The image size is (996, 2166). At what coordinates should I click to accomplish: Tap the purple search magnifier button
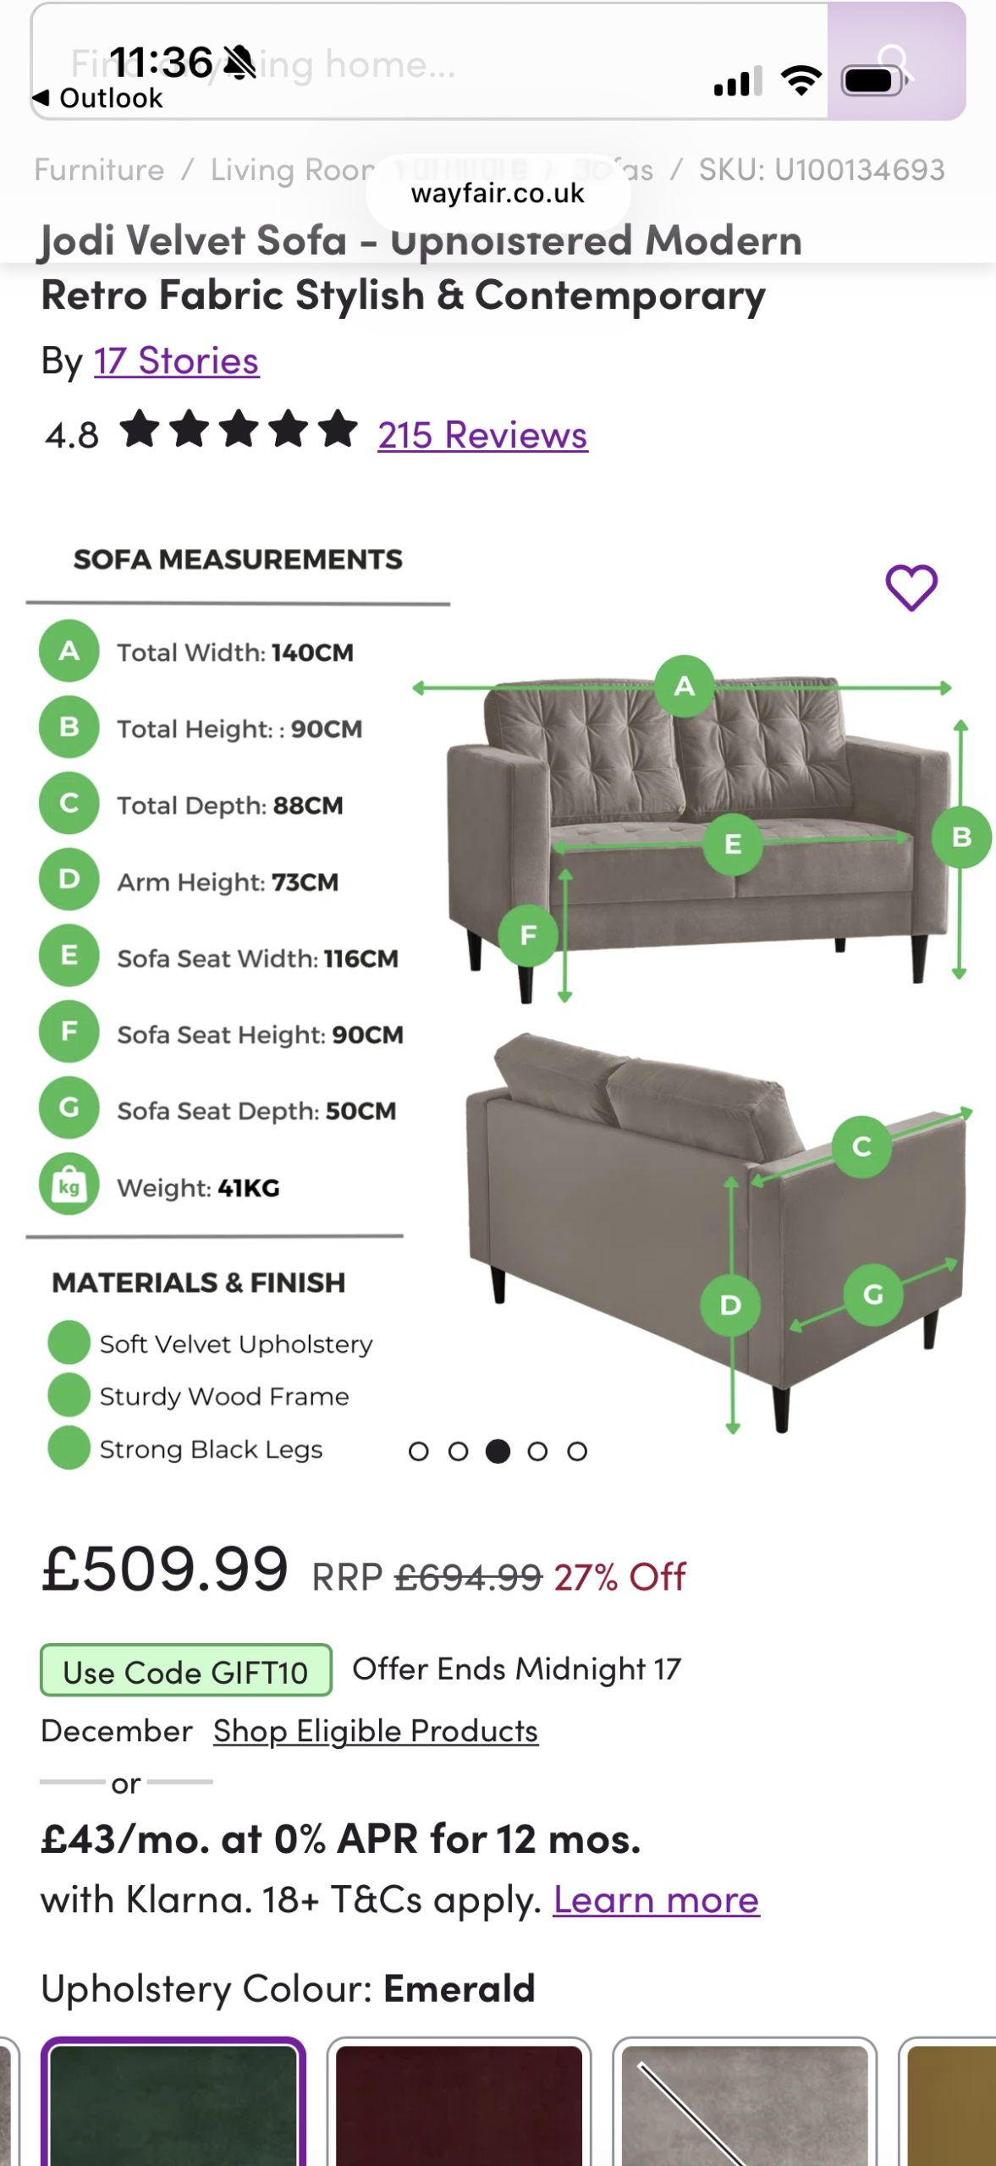tap(895, 62)
